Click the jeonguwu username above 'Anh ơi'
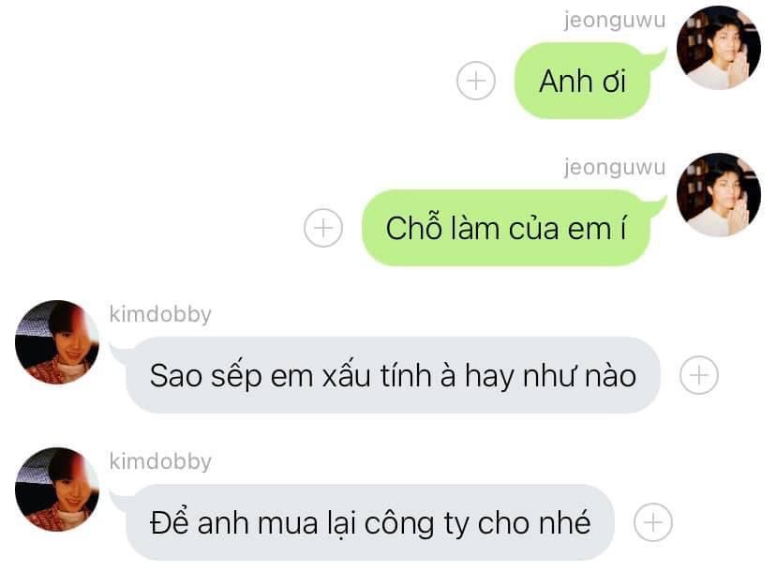 point(614,21)
